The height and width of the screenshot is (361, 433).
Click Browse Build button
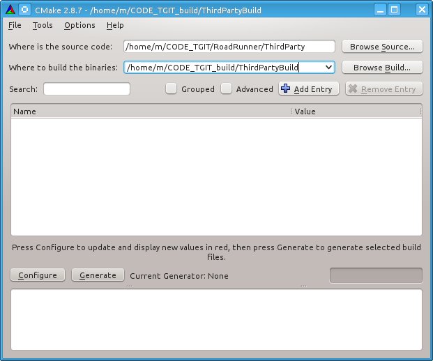pos(382,68)
